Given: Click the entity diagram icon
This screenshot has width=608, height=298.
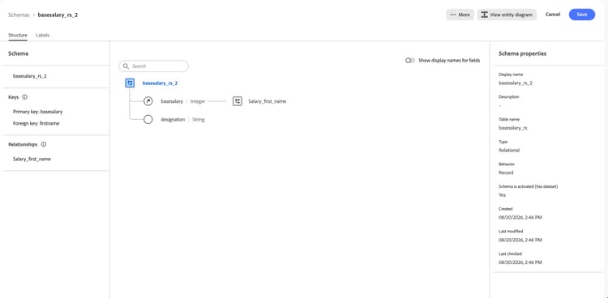Looking at the screenshot, I should click(484, 15).
